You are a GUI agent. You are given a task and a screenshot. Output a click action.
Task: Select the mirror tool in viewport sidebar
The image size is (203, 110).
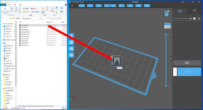click(71, 55)
